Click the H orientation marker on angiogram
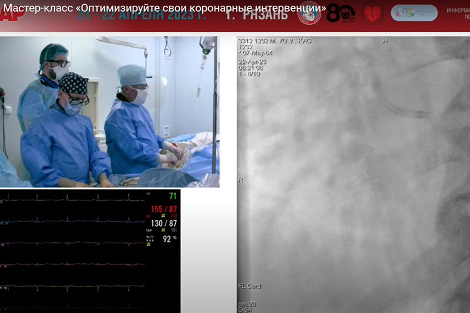470x313 pixels. [385, 41]
